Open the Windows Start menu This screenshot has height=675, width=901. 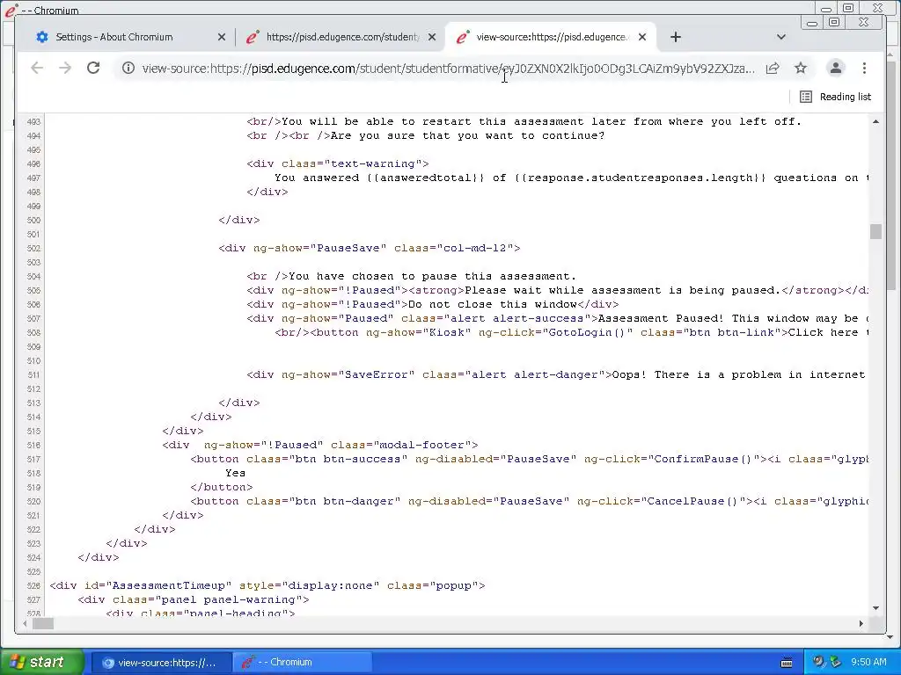pyautogui.click(x=41, y=663)
